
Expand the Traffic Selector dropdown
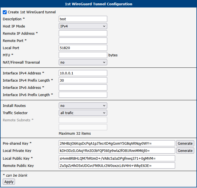point(83,113)
